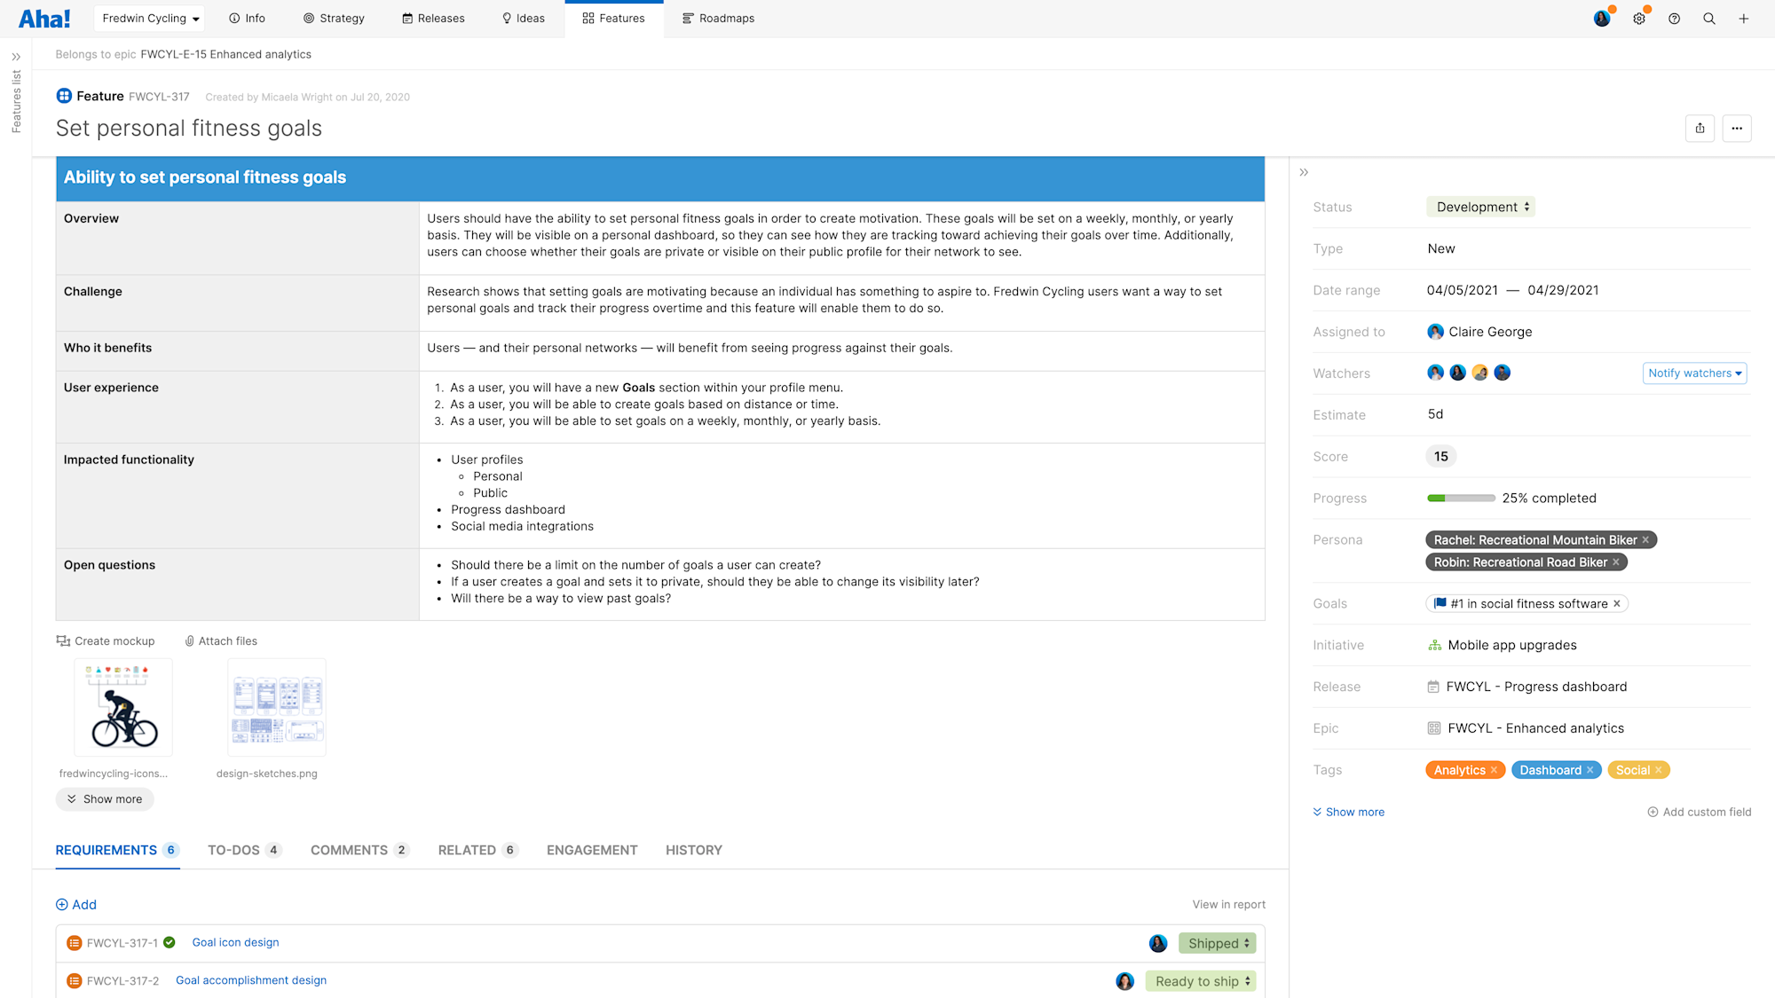Remove the Rachel: Recreational Mountain Biker persona

tap(1645, 539)
